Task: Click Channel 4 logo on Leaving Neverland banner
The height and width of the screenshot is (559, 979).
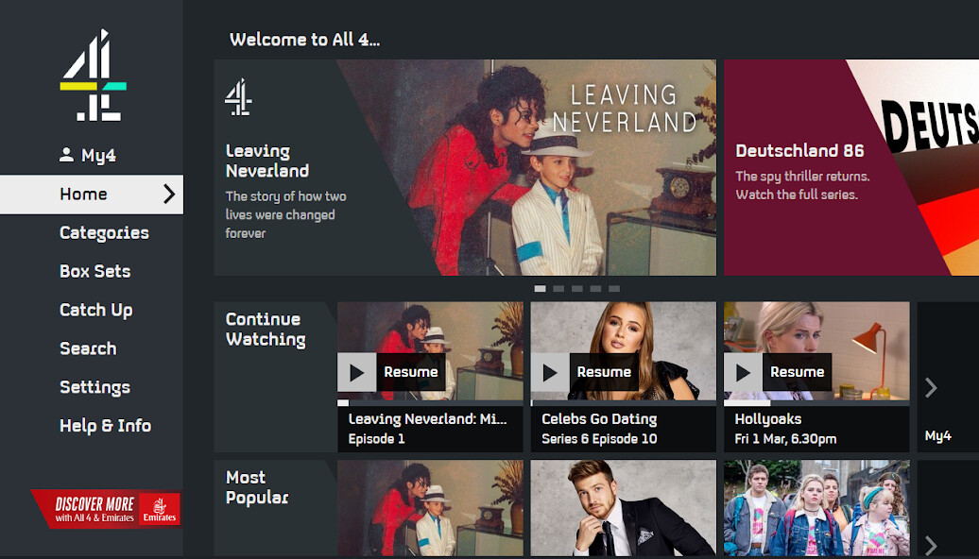Action: click(x=238, y=97)
